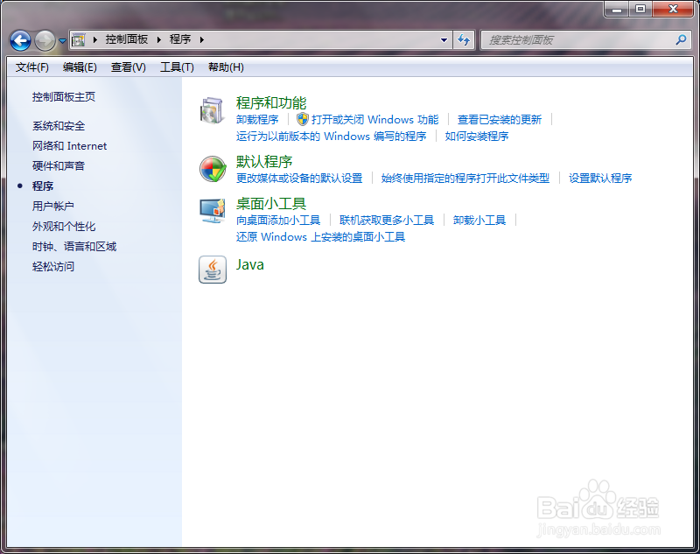700x554 pixels.
Task: Open 硬件和声音 category in sidebar
Action: click(59, 166)
